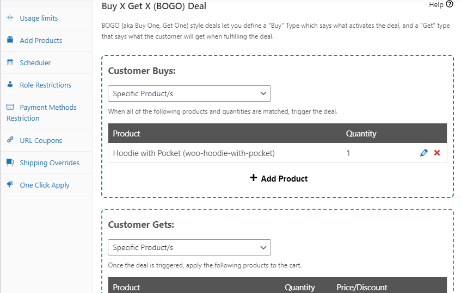Screen dimensions: 461x293
Task: Click Add Product under Customer Buys
Action: click(x=278, y=178)
